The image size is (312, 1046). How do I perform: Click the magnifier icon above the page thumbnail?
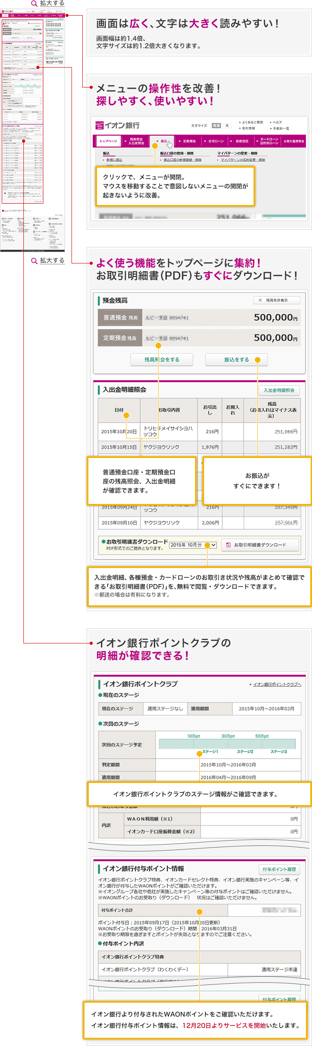(x=34, y=3)
